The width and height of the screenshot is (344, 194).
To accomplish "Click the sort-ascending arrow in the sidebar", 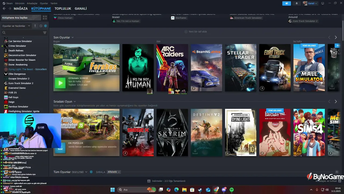I will pos(35,26).
